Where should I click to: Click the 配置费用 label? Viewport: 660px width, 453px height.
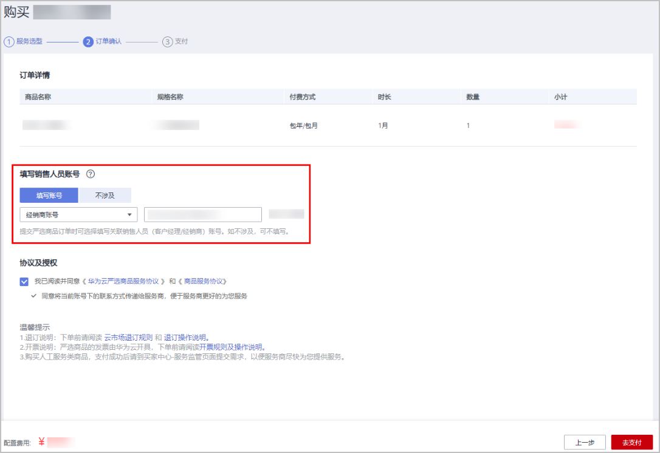click(x=17, y=443)
